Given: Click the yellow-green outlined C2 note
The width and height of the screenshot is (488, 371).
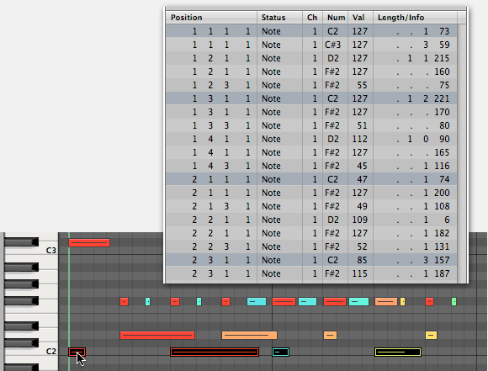Looking at the screenshot, I should tap(398, 352).
